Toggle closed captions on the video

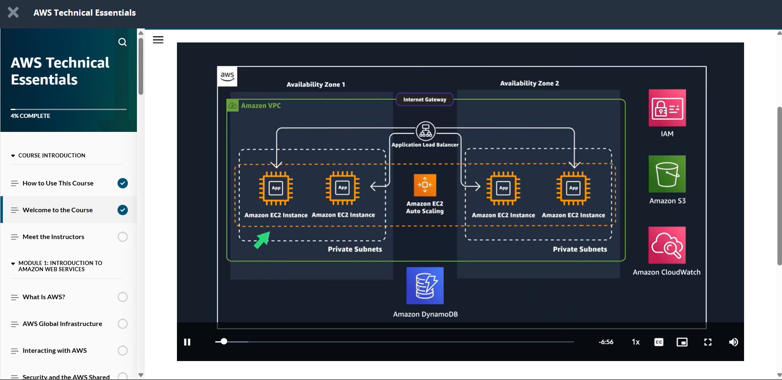pos(659,342)
